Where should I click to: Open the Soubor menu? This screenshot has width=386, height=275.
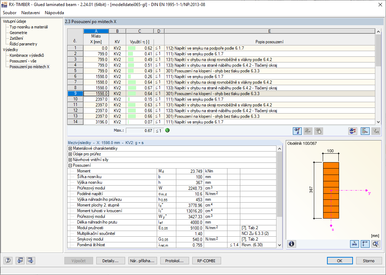tap(10, 13)
